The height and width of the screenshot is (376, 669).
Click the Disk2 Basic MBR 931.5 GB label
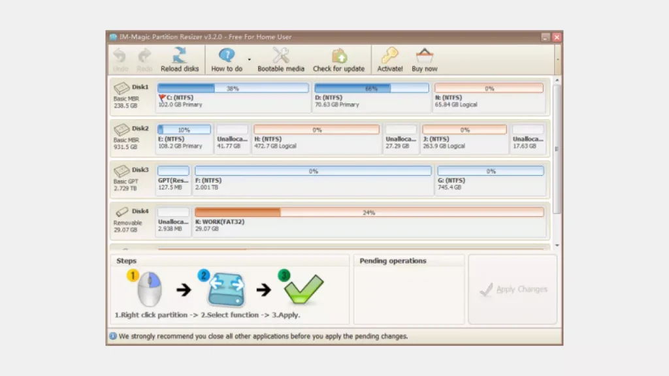(x=126, y=143)
